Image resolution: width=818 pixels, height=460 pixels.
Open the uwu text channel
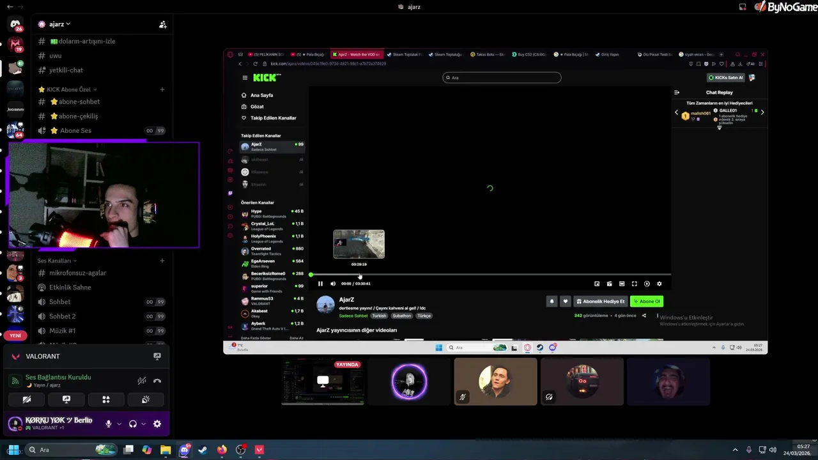[x=102, y=56]
